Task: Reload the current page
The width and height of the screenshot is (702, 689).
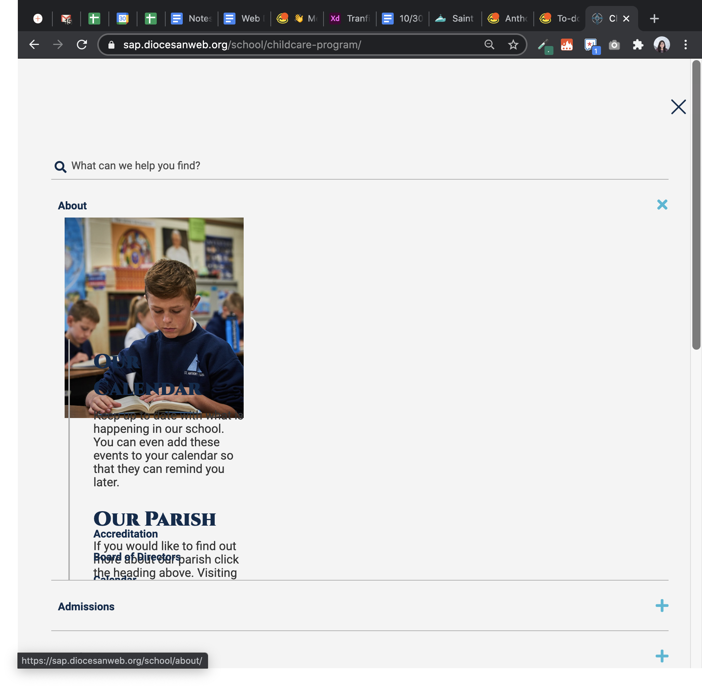Action: pos(82,45)
